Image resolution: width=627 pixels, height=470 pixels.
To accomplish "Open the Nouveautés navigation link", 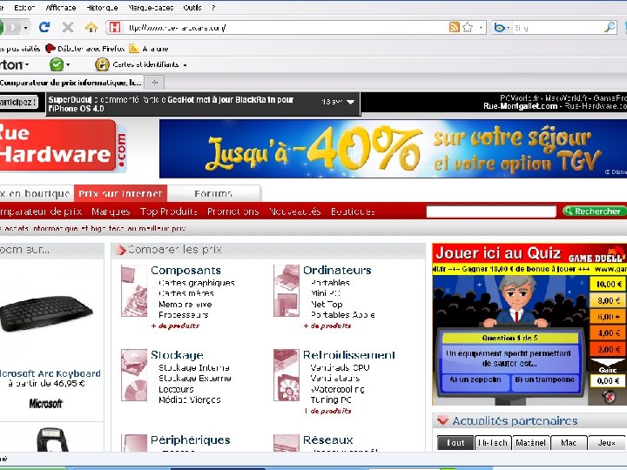I will pos(294,211).
